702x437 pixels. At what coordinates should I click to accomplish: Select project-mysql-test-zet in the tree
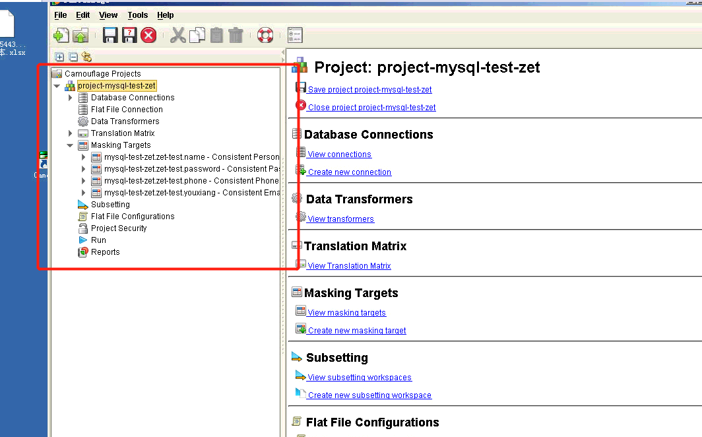click(117, 86)
